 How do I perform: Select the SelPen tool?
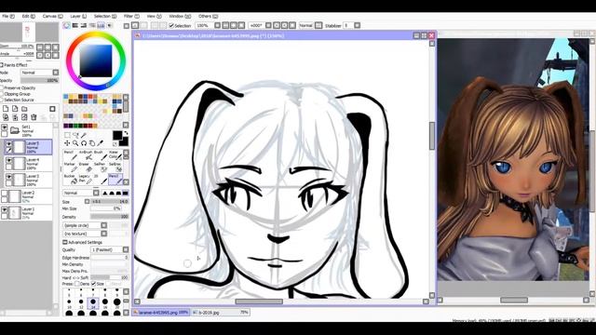click(101, 167)
